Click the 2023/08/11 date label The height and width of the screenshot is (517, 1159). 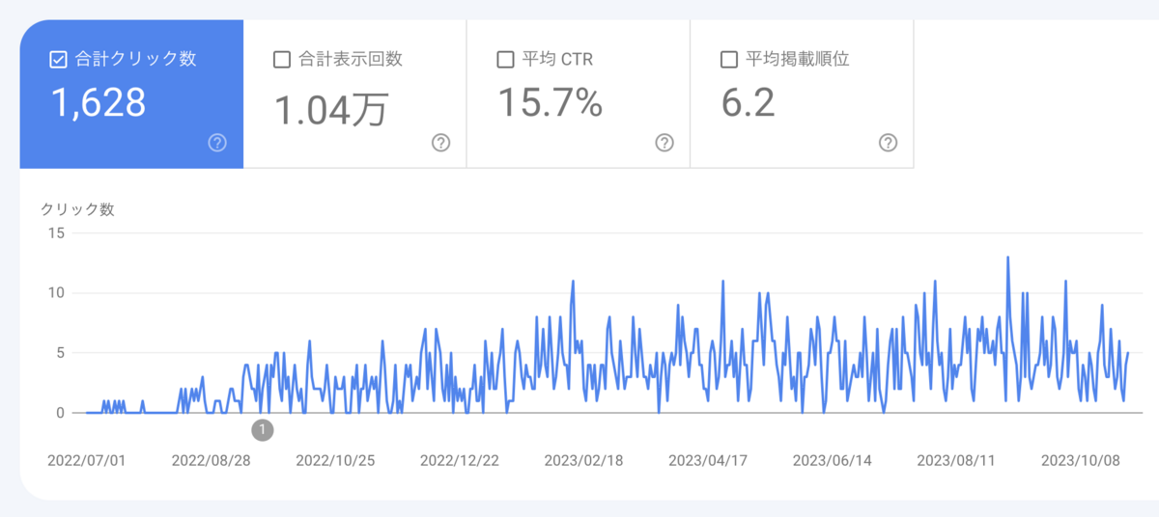(956, 461)
